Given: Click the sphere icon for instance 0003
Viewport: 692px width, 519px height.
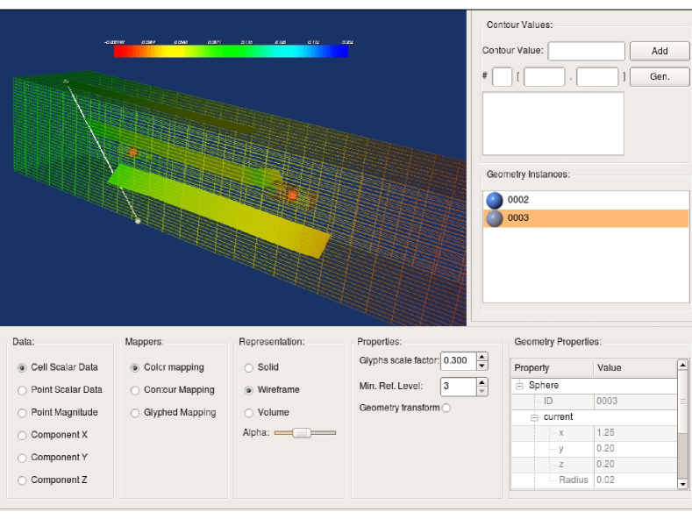Looking at the screenshot, I should [x=495, y=218].
